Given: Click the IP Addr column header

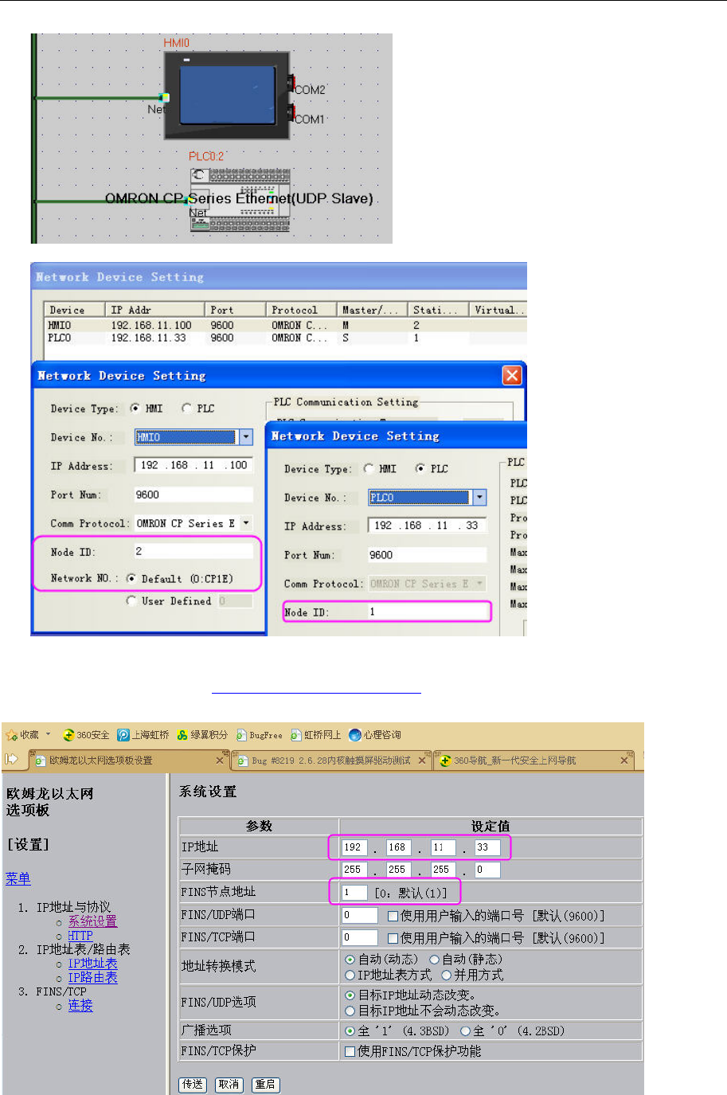Looking at the screenshot, I should 156,310.
